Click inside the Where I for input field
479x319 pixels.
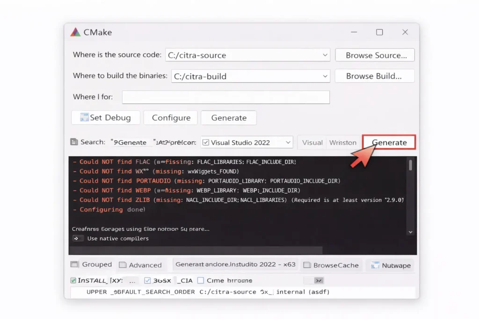click(x=225, y=97)
